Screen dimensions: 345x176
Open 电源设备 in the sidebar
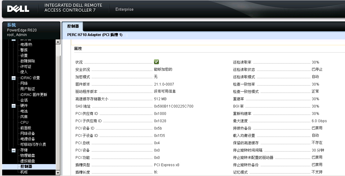coord(28,139)
